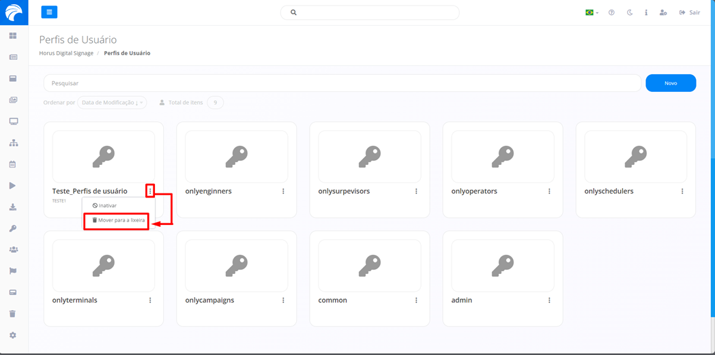Open options menu for common profile
The height and width of the screenshot is (355, 715).
pyautogui.click(x=416, y=300)
